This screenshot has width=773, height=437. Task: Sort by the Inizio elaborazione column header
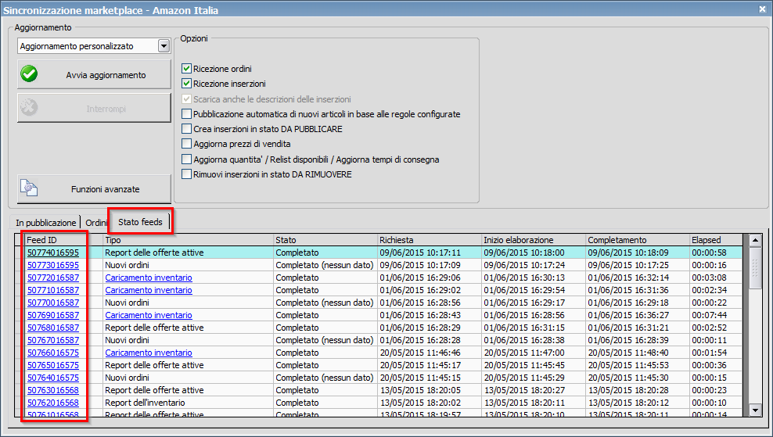coord(534,240)
